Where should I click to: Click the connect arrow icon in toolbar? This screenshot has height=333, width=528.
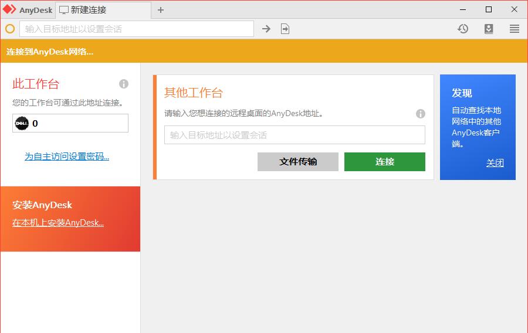pyautogui.click(x=266, y=29)
